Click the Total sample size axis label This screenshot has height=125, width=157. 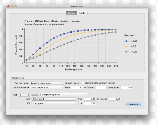pyautogui.click(x=73, y=70)
